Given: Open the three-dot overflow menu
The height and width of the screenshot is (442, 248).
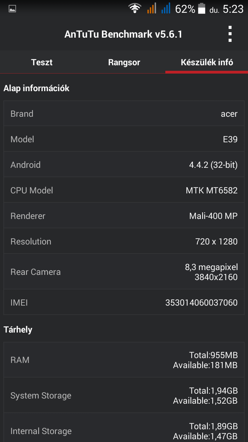Looking at the screenshot, I should click(x=230, y=34).
